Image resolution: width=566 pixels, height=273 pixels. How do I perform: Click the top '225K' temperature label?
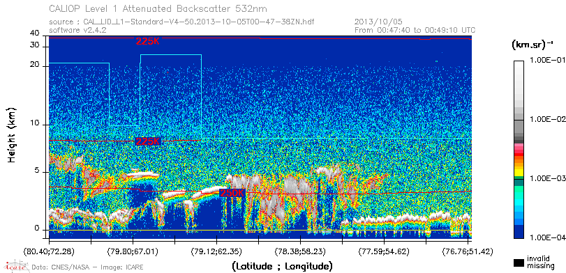tap(147, 41)
